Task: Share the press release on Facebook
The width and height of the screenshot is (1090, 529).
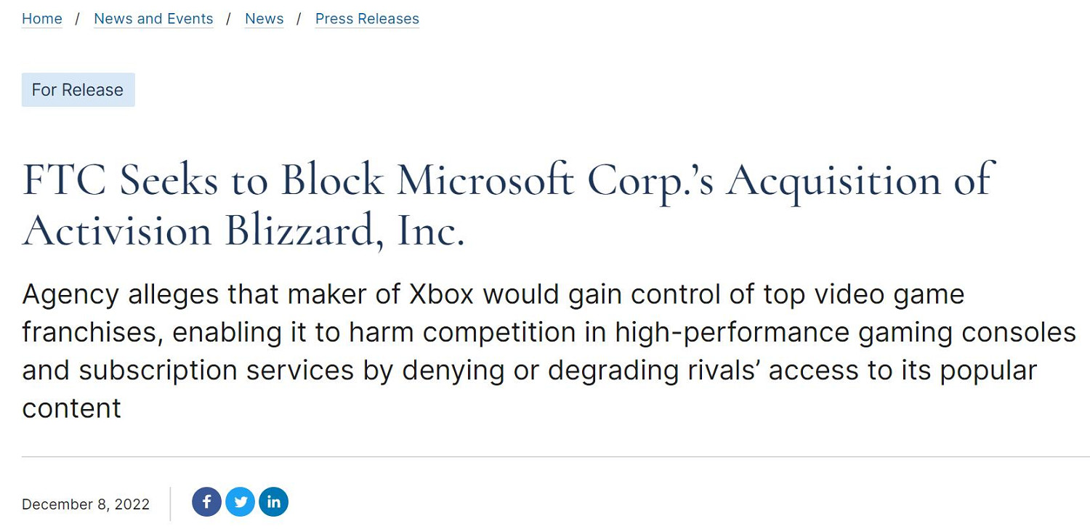Action: point(206,502)
